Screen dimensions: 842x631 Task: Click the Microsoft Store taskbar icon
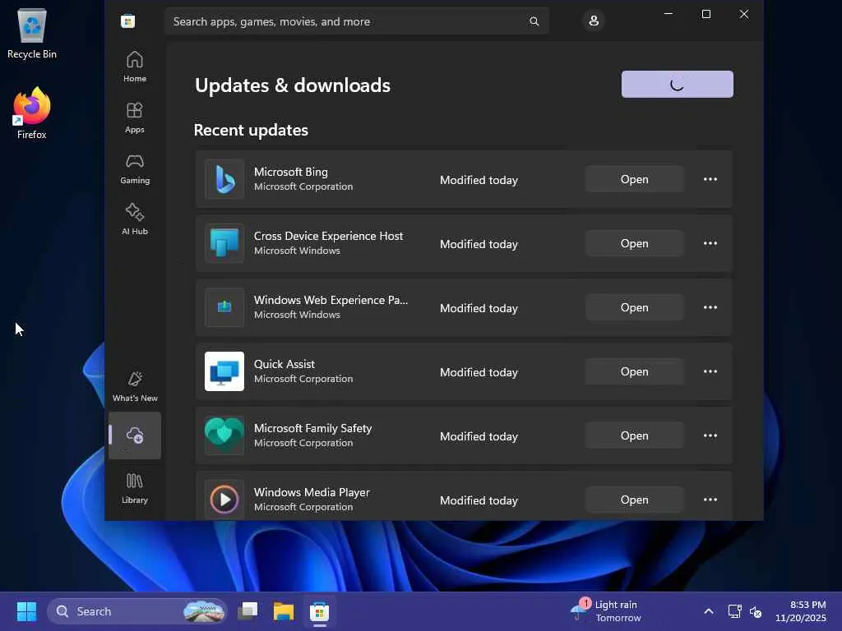[320, 611]
